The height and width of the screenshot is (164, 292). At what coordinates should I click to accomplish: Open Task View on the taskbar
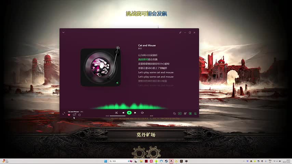(136, 161)
